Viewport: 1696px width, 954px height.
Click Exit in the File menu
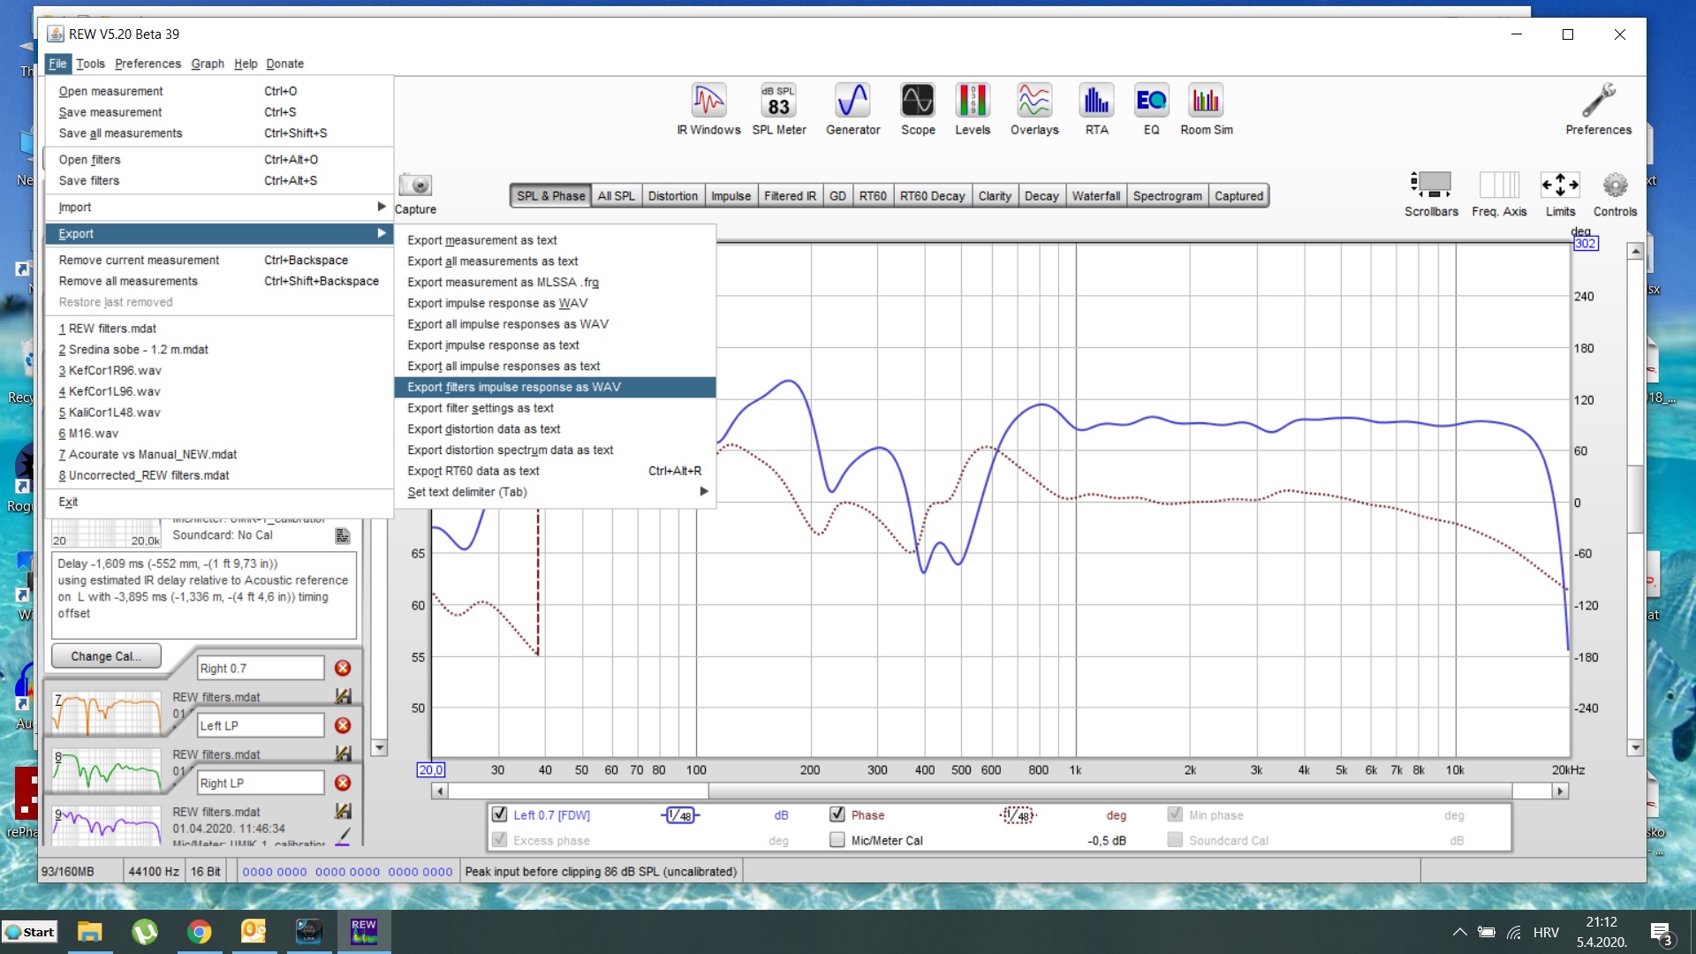click(219, 502)
